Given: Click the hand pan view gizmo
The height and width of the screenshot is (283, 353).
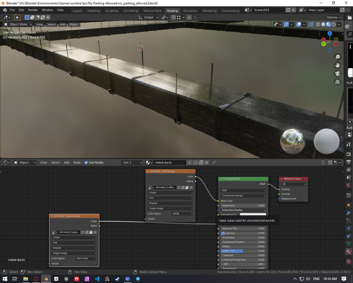Looking at the screenshot, I should pyautogui.click(x=337, y=65).
